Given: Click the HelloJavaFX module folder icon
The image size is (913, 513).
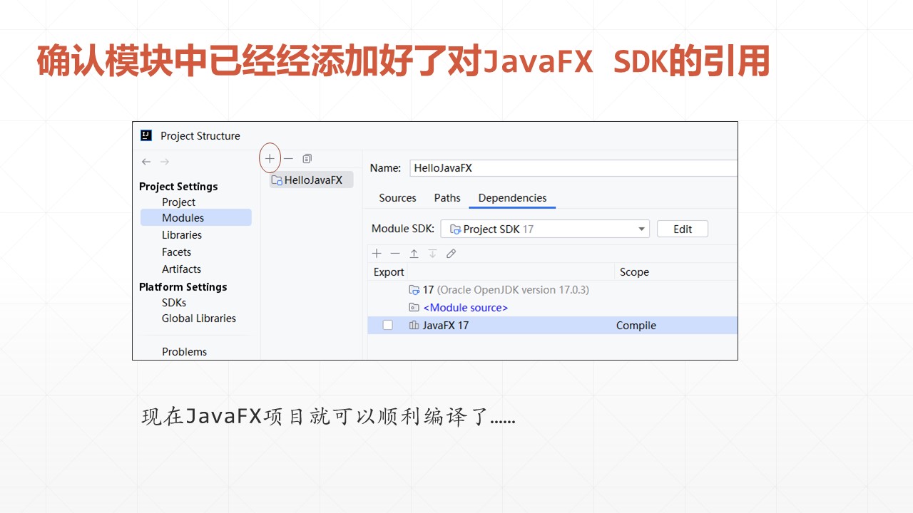Looking at the screenshot, I should coord(277,180).
